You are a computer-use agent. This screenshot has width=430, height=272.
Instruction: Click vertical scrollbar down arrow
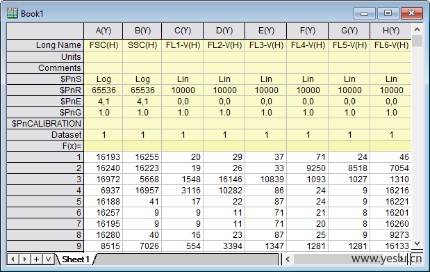pyautogui.click(x=417, y=243)
